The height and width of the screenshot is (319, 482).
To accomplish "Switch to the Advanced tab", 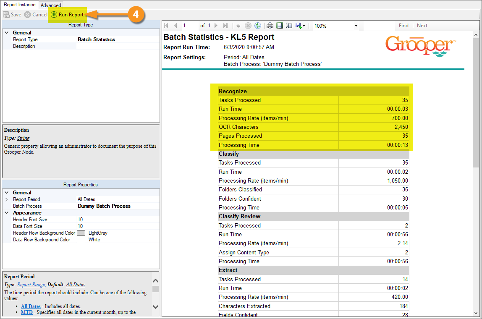I will [51, 5].
